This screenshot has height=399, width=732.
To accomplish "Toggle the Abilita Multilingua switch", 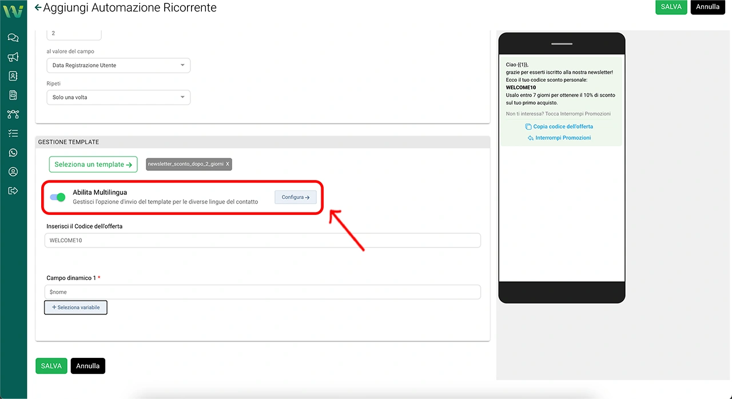I will [x=58, y=197].
